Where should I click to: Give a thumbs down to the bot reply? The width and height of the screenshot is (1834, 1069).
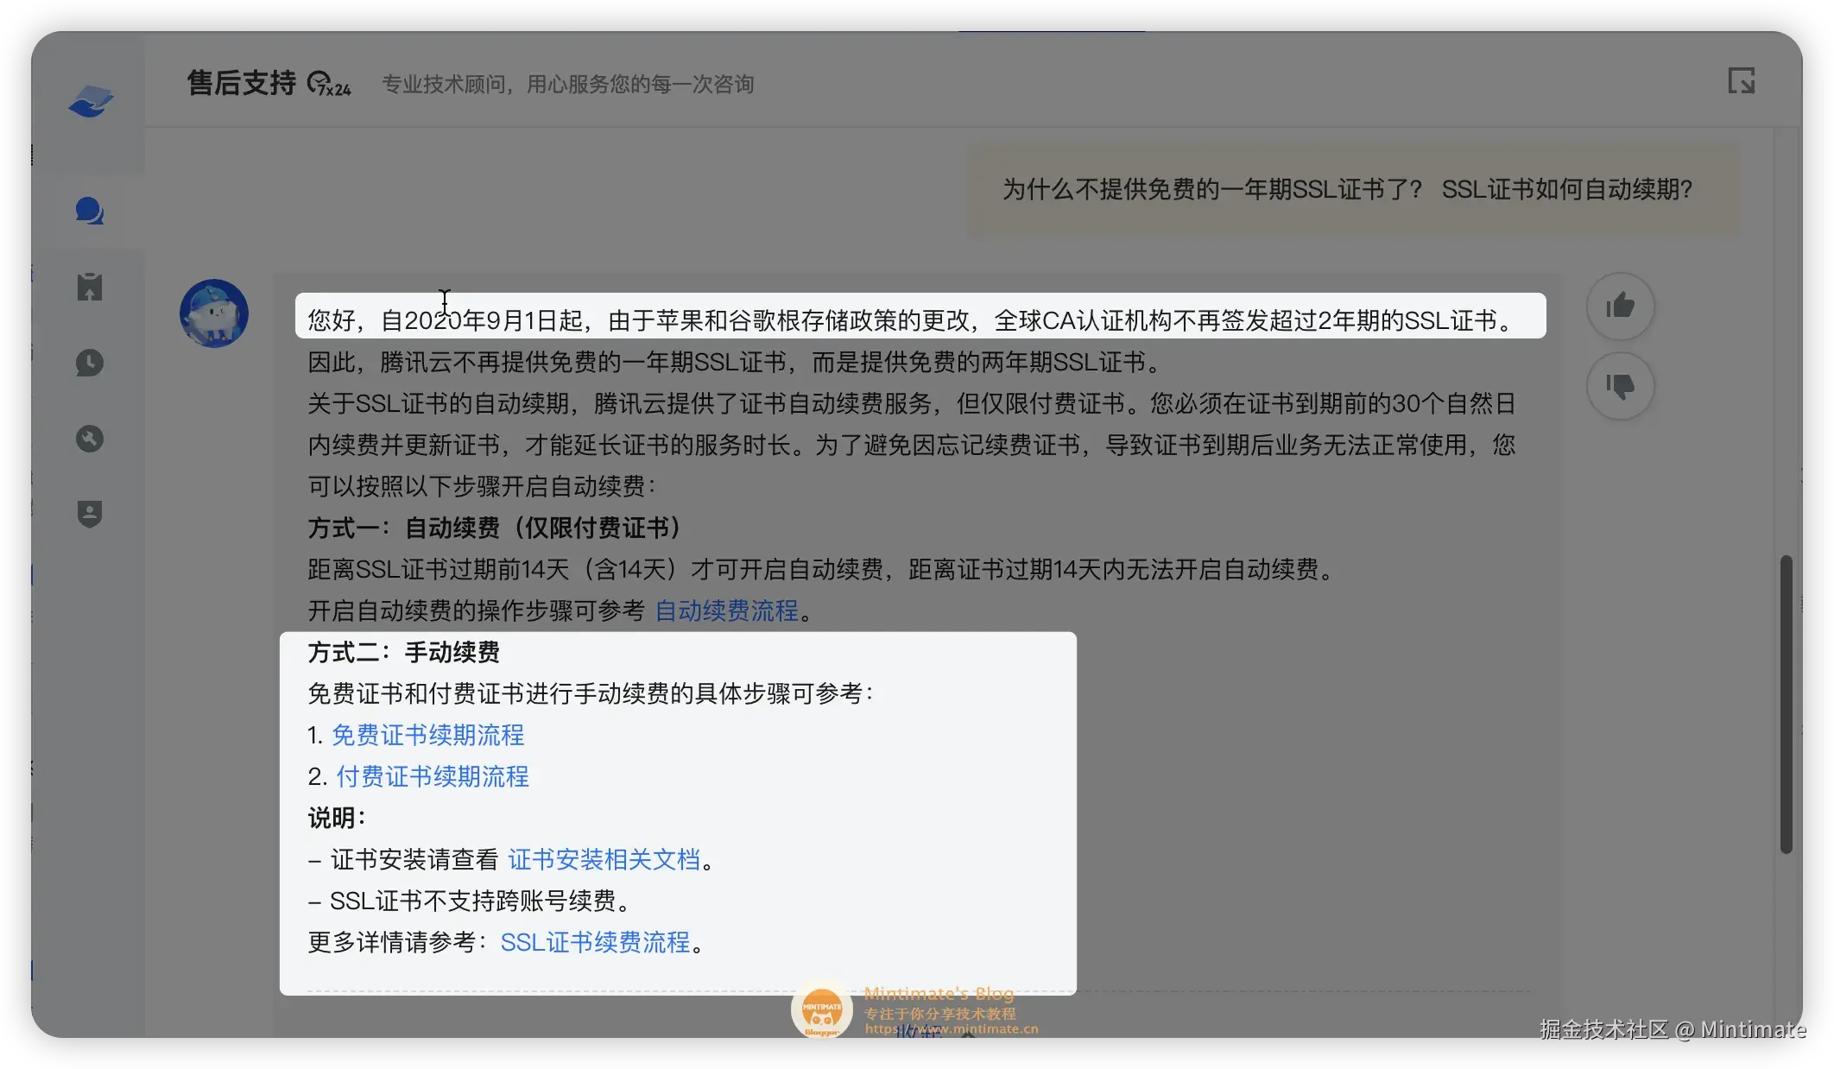1621,386
